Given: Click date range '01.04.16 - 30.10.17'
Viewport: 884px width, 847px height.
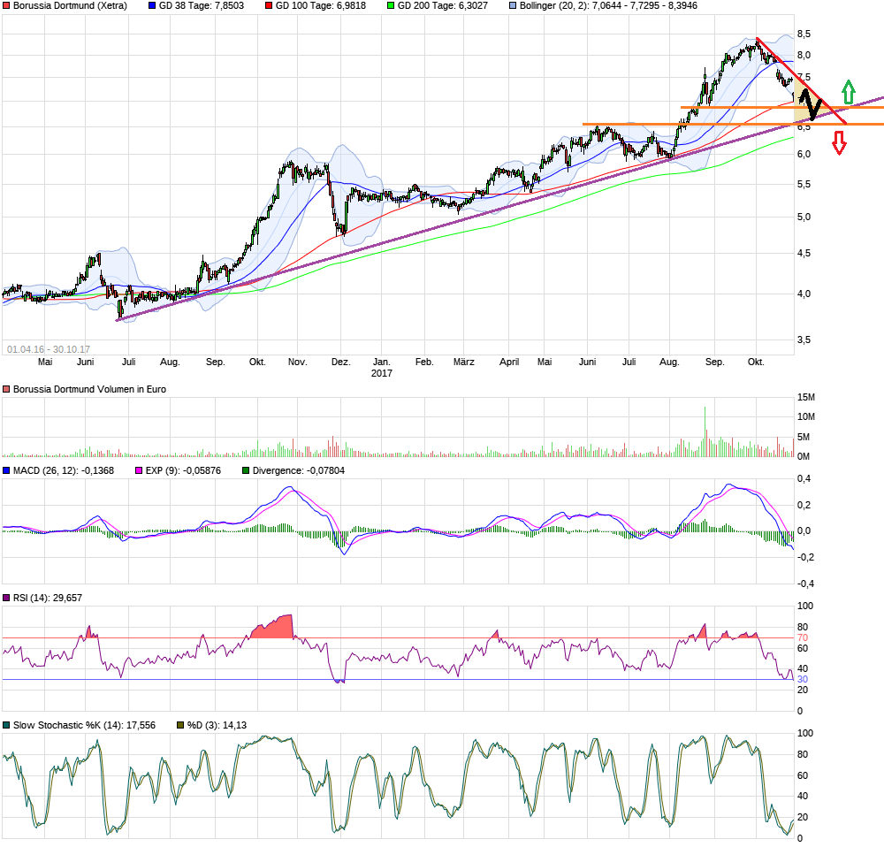Looking at the screenshot, I should pos(49,349).
